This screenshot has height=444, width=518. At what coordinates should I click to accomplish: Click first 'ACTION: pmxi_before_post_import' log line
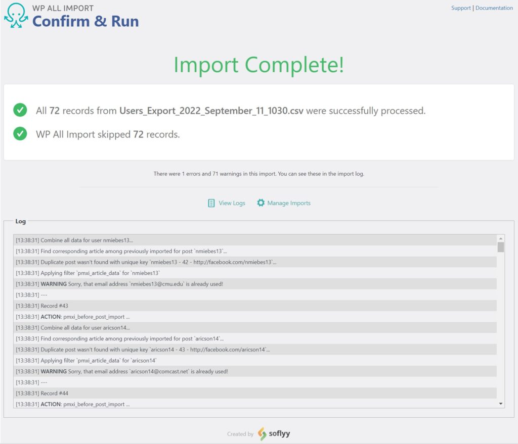point(255,317)
